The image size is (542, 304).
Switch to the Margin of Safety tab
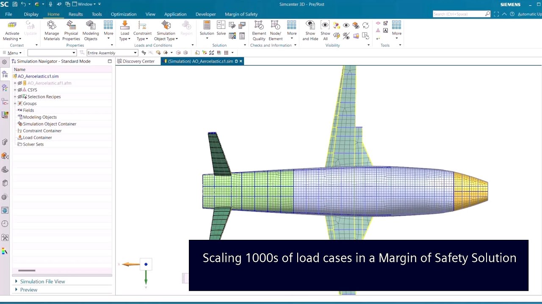[241, 14]
